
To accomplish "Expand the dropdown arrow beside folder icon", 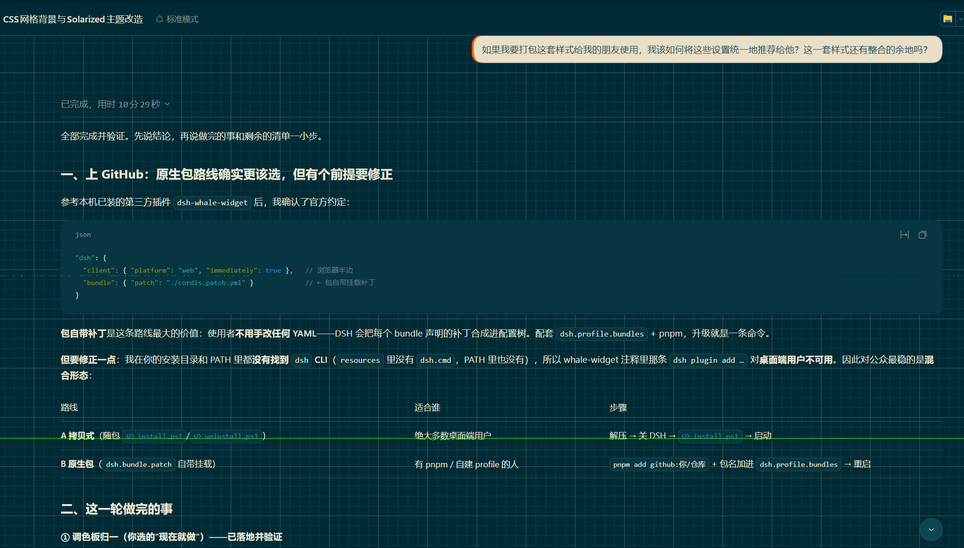I will point(961,19).
